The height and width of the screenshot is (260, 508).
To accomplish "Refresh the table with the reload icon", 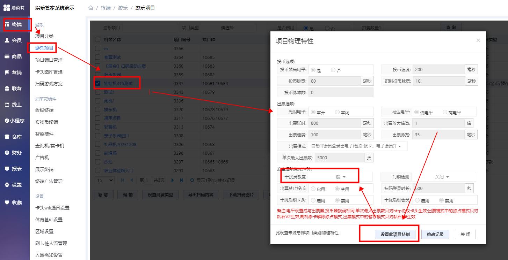I will point(192,180).
